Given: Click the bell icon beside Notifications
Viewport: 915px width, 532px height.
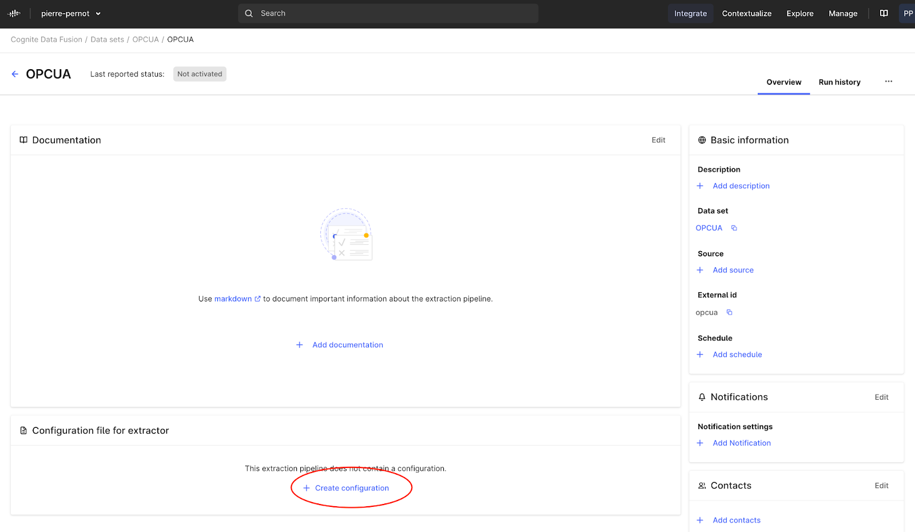Looking at the screenshot, I should coord(702,397).
